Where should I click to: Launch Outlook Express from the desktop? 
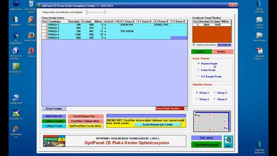coord(259,22)
